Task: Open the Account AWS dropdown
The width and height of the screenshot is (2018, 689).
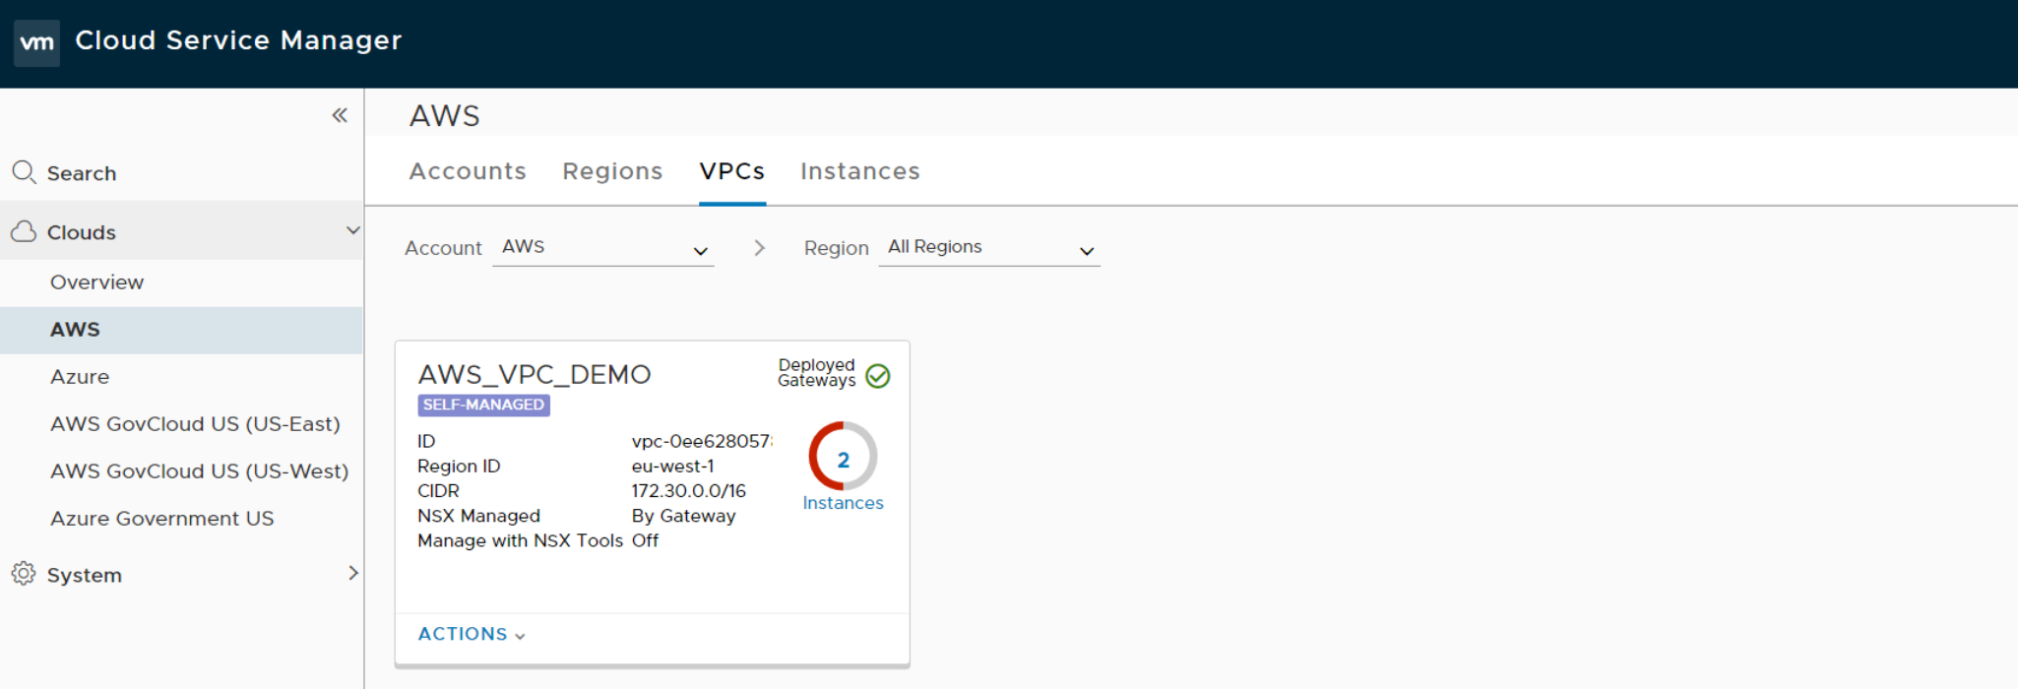Action: pyautogui.click(x=603, y=248)
